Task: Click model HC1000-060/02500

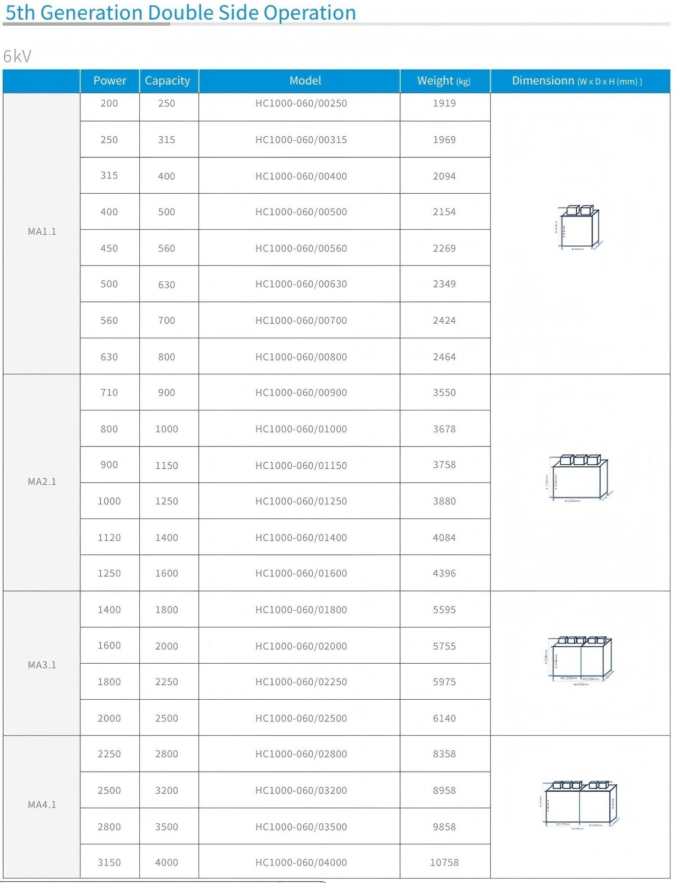Action: pos(301,718)
